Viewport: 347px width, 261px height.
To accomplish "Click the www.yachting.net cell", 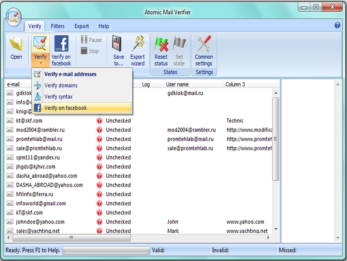I will coord(247,231).
